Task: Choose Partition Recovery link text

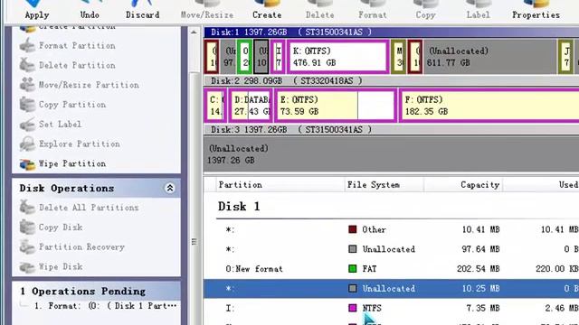Action: pyautogui.click(x=81, y=246)
